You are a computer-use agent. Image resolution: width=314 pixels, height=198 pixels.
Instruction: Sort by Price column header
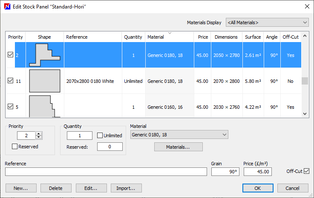(x=202, y=37)
